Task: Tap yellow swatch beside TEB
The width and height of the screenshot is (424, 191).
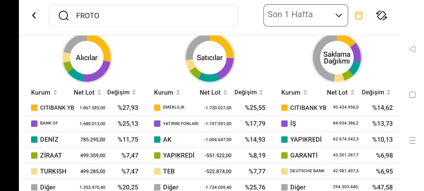Action: (157, 171)
